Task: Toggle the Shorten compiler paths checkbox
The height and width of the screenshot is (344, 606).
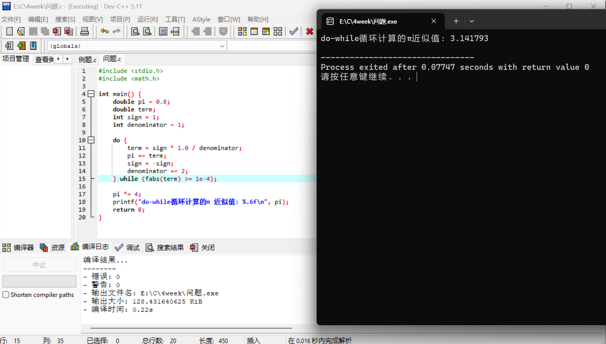Action: pos(6,295)
